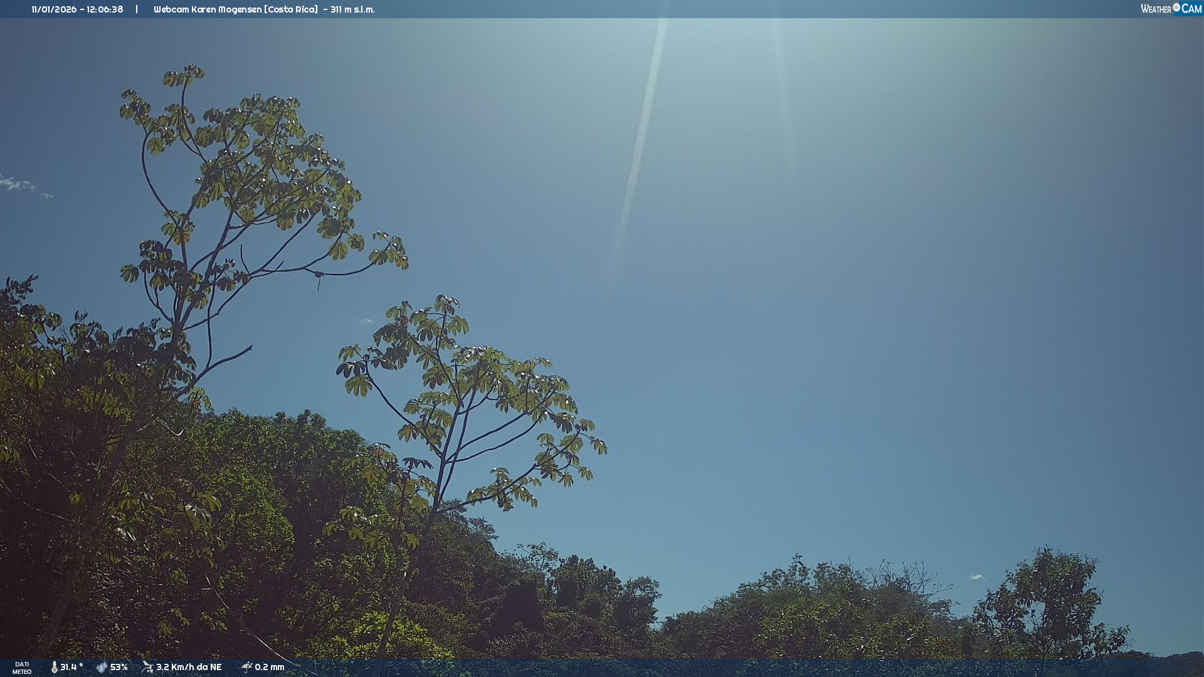The height and width of the screenshot is (677, 1204).
Task: Click the blue CAM logo badge
Action: point(1191,9)
